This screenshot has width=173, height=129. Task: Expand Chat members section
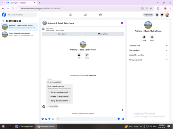tap(148, 50)
